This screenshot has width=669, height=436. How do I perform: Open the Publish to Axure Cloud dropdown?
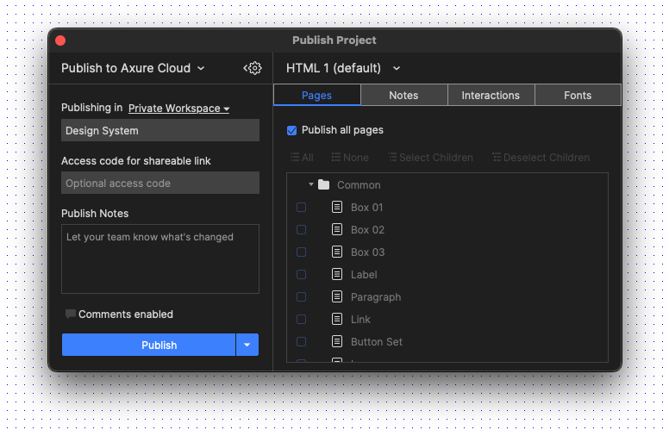[133, 68]
